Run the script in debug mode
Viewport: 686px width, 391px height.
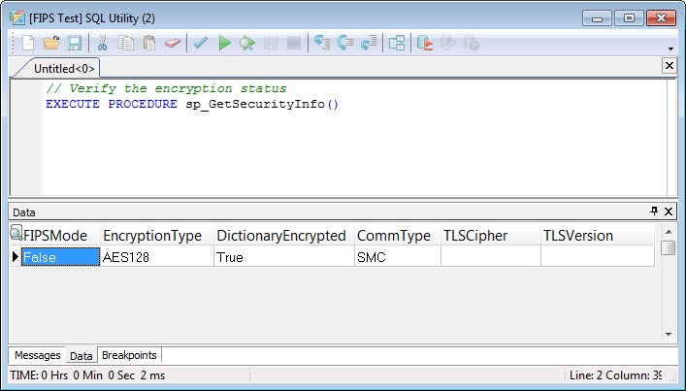[x=247, y=43]
